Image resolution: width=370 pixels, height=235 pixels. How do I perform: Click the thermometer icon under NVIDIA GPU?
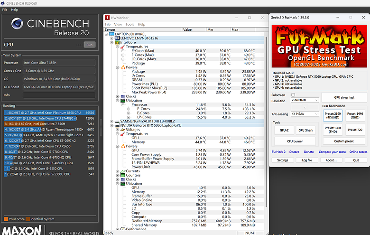123,134
